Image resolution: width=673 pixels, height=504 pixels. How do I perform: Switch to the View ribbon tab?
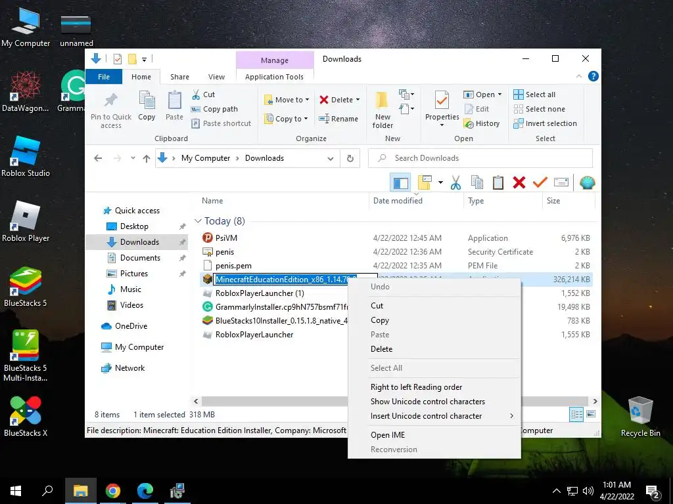(x=216, y=77)
